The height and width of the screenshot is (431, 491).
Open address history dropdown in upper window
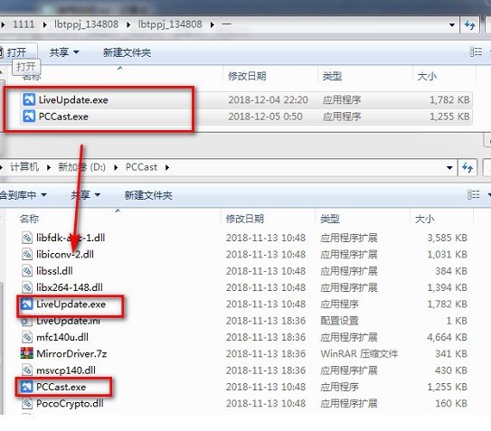(x=452, y=24)
